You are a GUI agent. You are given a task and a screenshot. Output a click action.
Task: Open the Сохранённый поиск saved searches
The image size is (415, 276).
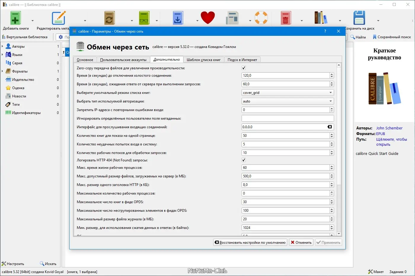pos(392,37)
